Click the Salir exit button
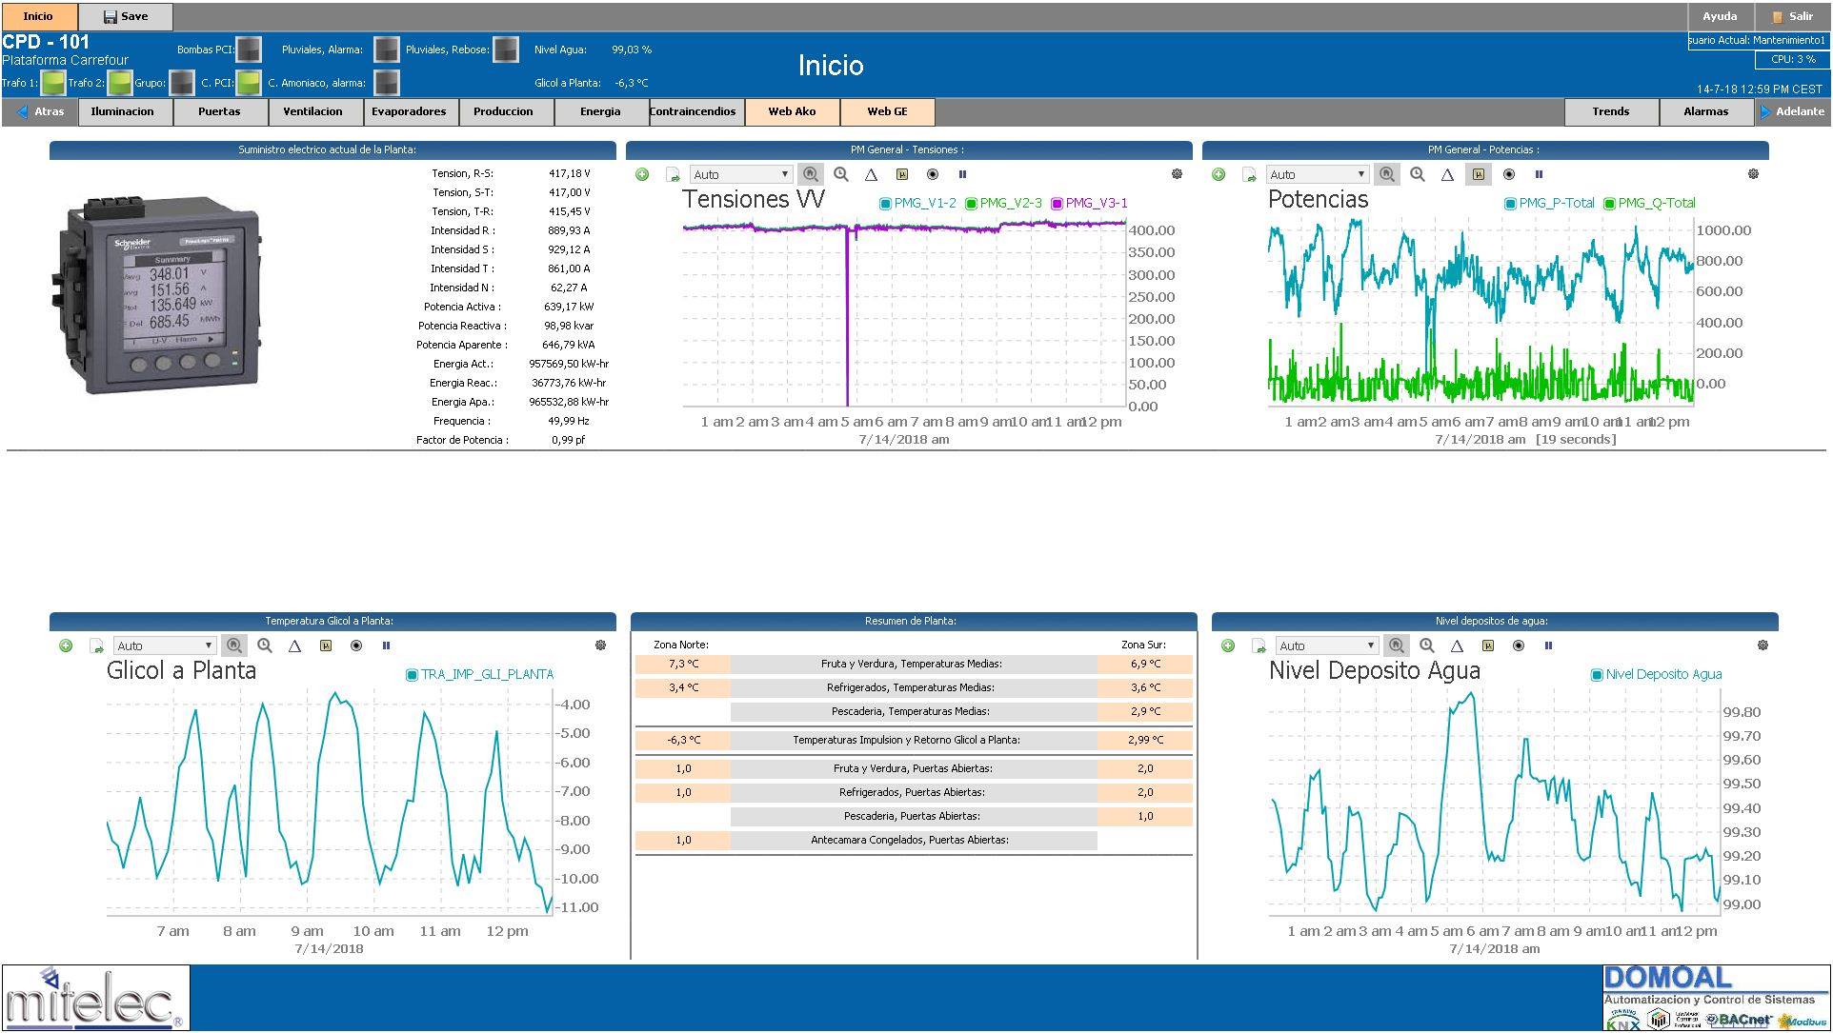This screenshot has height=1033, width=1833. point(1793,16)
